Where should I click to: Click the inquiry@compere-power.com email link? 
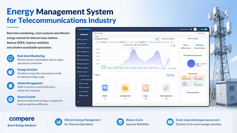(x=202, y=120)
